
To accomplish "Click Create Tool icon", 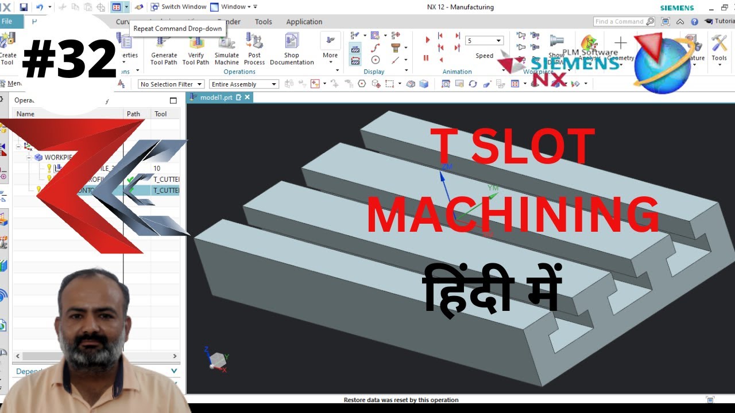I will [x=7, y=49].
